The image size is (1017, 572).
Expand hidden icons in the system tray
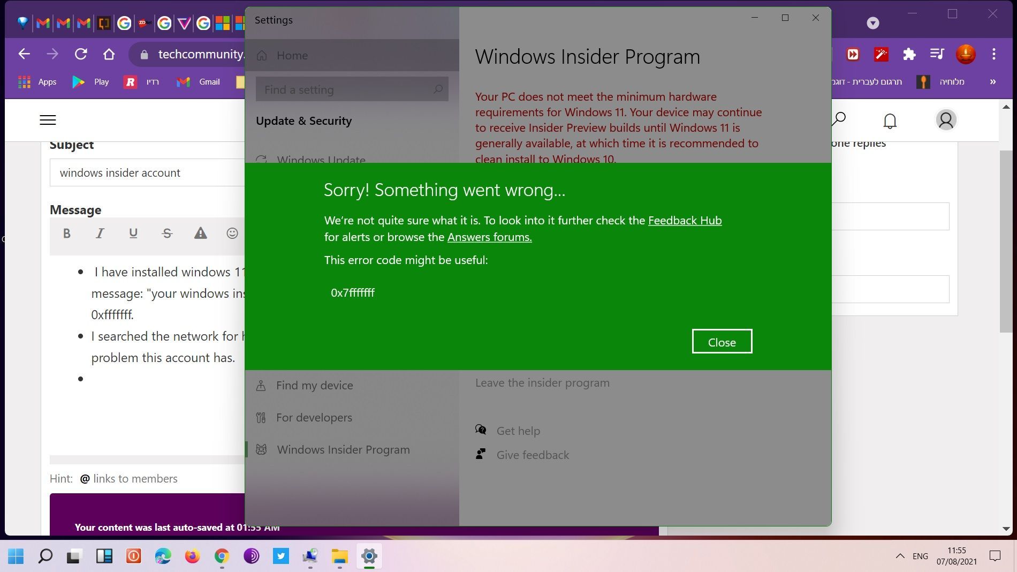click(x=901, y=556)
